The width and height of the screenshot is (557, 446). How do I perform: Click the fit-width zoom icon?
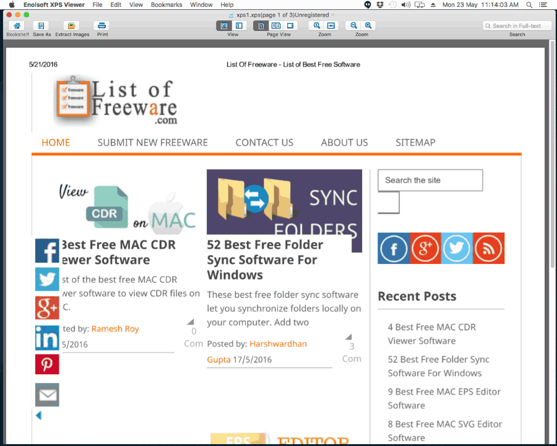click(x=331, y=25)
